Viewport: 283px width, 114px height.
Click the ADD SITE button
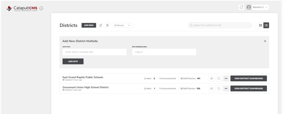click(73, 61)
